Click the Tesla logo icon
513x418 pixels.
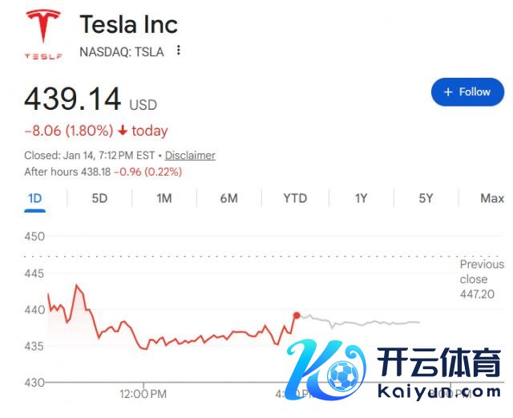tap(43, 35)
